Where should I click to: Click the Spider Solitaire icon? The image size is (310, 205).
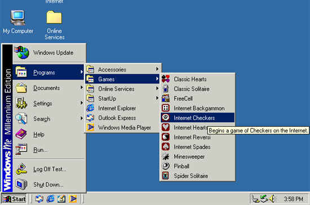[166, 176]
